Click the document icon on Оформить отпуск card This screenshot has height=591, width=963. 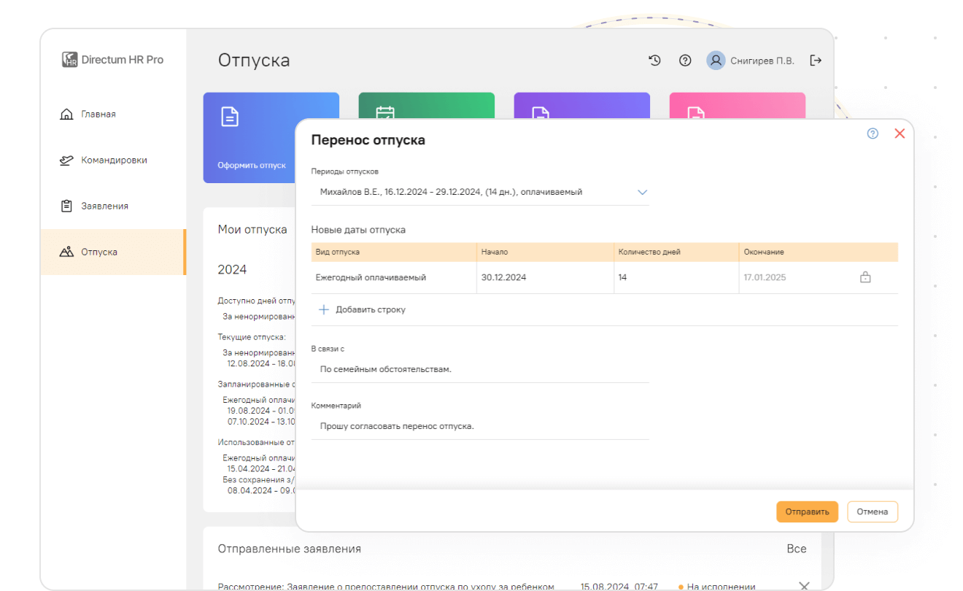click(x=230, y=117)
